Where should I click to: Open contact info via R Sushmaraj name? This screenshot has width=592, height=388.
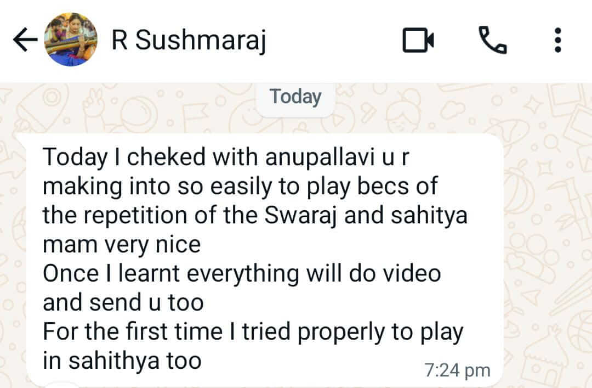pyautogui.click(x=189, y=40)
